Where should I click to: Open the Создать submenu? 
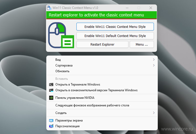pyautogui.click(x=102, y=113)
